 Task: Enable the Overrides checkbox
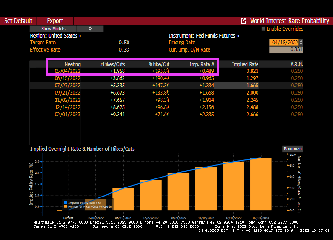pyautogui.click(x=263, y=29)
